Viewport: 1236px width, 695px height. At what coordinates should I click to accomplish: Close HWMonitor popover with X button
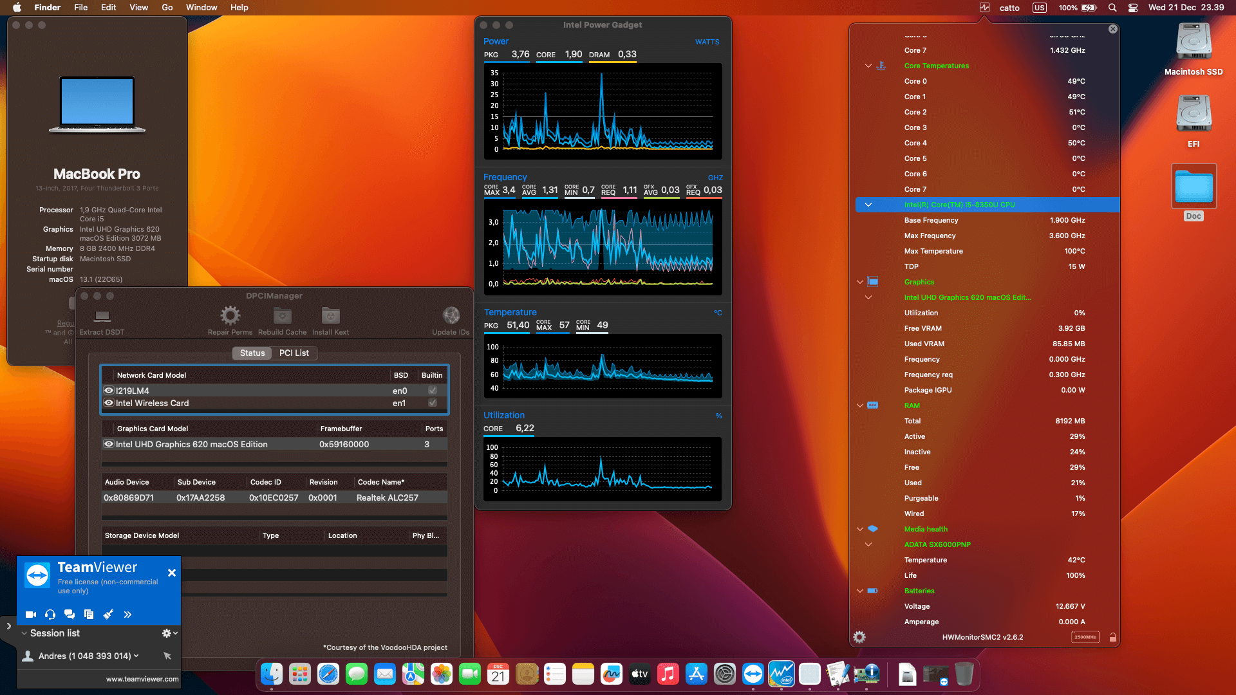1112,29
